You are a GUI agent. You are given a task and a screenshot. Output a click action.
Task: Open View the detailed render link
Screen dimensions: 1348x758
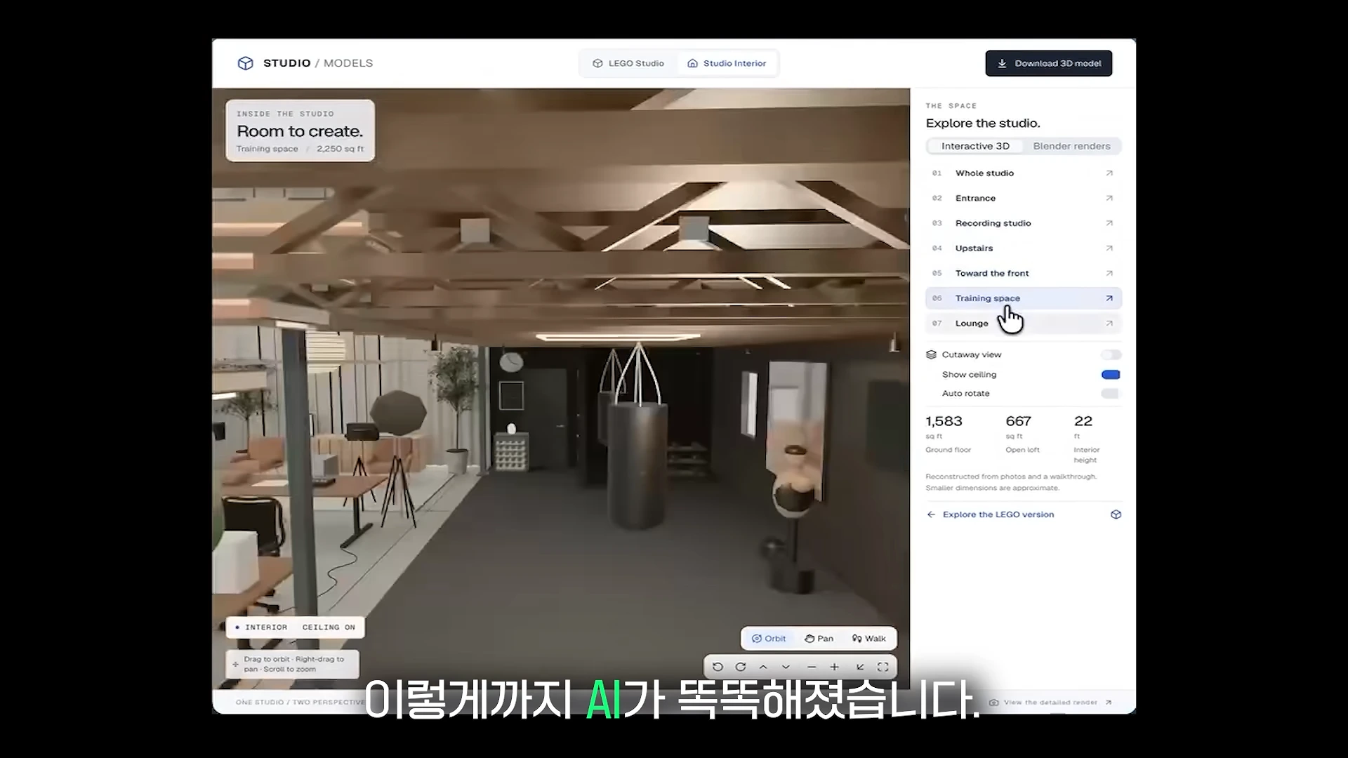point(1050,702)
